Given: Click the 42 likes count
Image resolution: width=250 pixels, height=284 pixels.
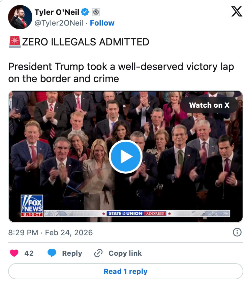Looking at the screenshot, I should [29, 253].
